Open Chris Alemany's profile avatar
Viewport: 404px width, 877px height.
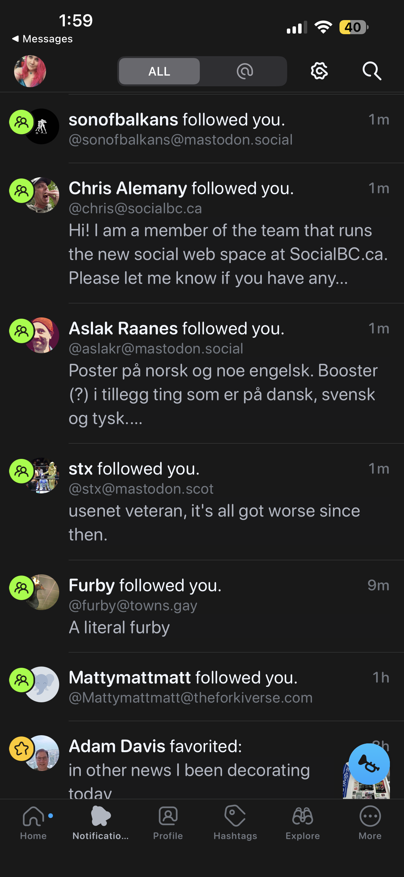click(x=42, y=195)
